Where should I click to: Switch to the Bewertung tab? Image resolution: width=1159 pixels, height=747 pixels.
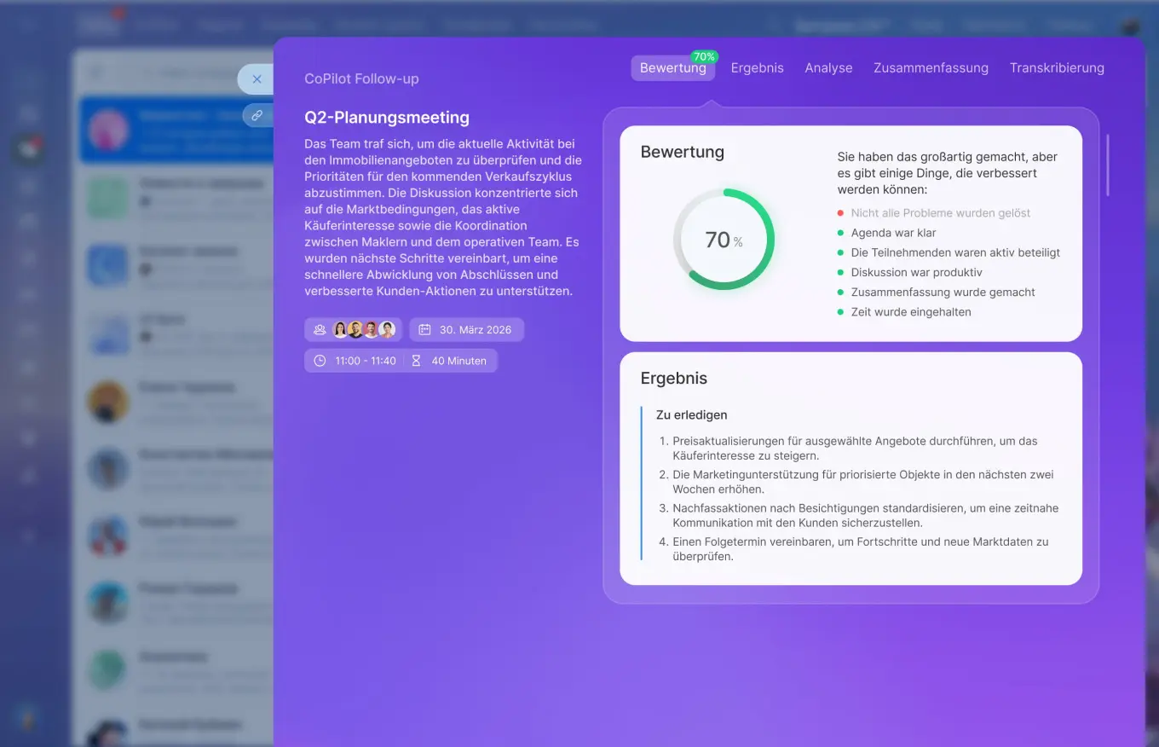[x=672, y=68]
